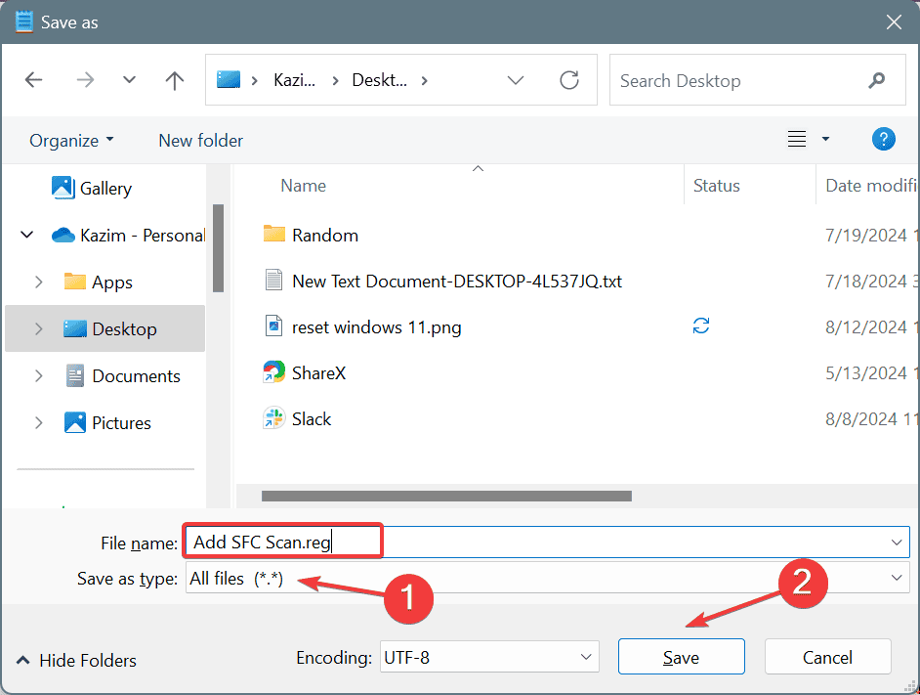Click the search magnifier icon

877,81
